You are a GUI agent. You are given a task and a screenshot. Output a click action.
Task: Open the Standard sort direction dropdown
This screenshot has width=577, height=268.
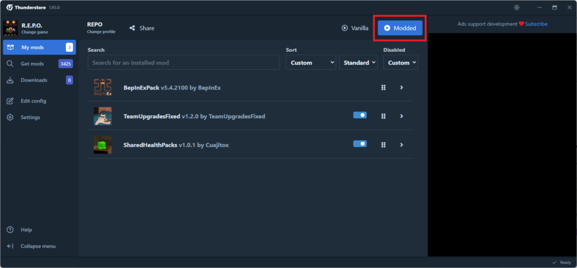click(x=358, y=62)
